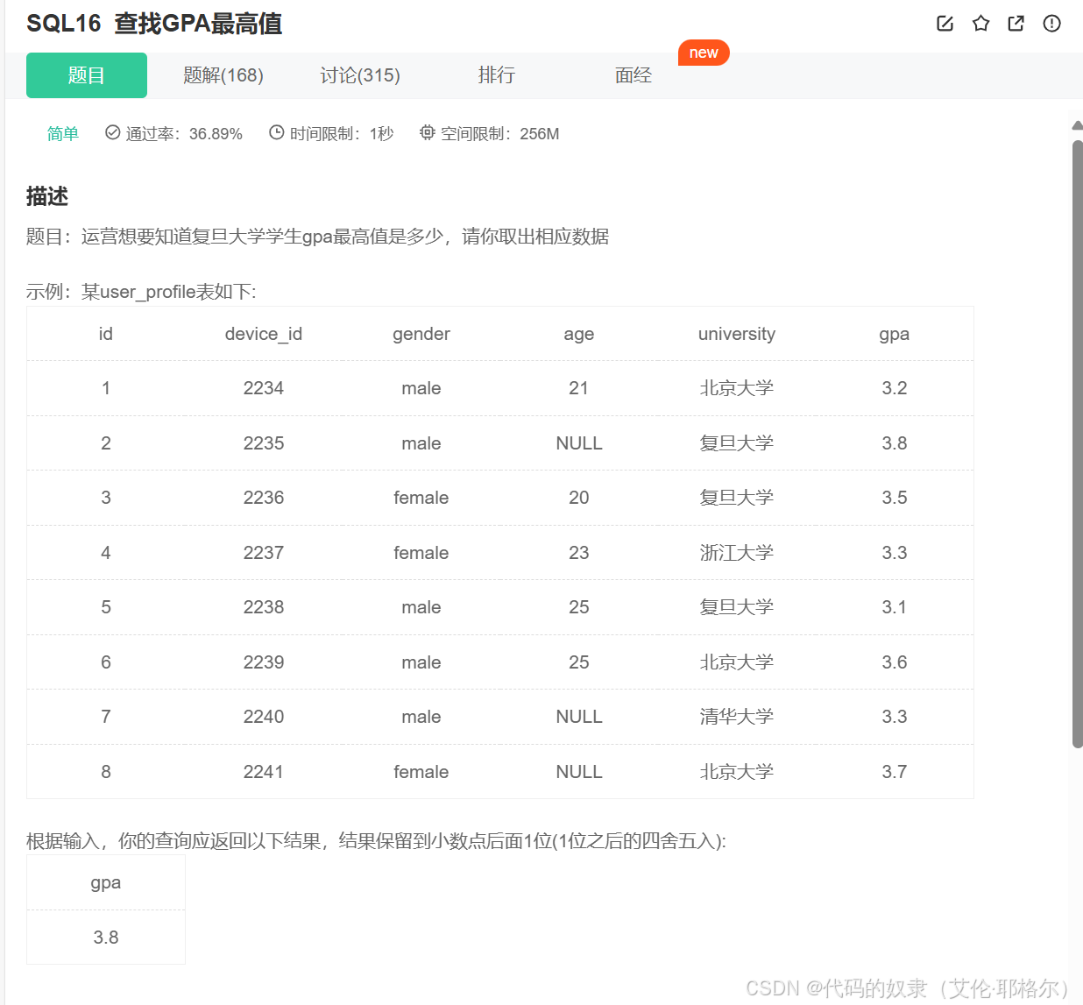Click the gpa value 3.6
The height and width of the screenshot is (1005, 1083).
click(895, 662)
